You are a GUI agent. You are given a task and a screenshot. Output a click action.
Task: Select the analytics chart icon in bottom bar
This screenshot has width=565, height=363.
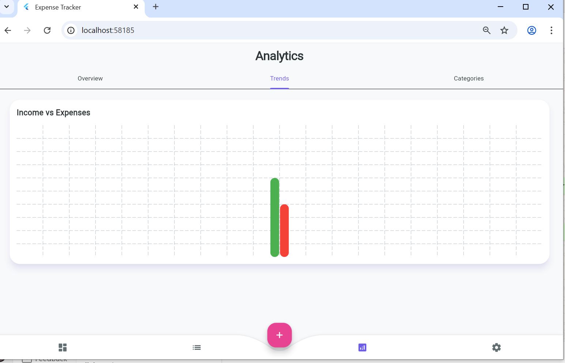pos(362,347)
